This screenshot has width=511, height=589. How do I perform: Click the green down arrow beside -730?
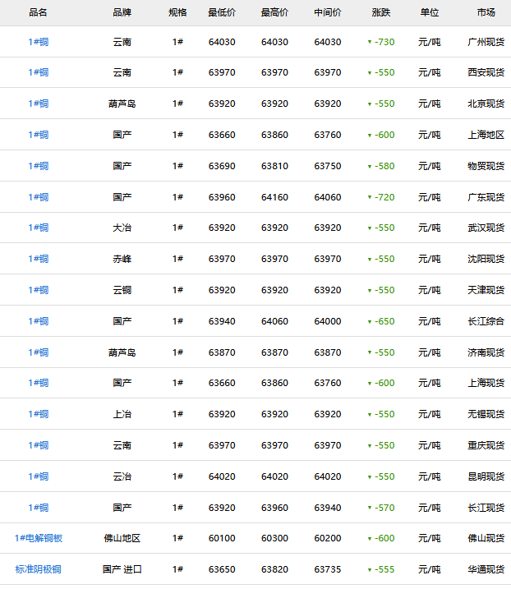tap(370, 42)
